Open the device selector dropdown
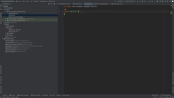Image resolution: width=174 pixels, height=98 pixels. click(130, 1)
